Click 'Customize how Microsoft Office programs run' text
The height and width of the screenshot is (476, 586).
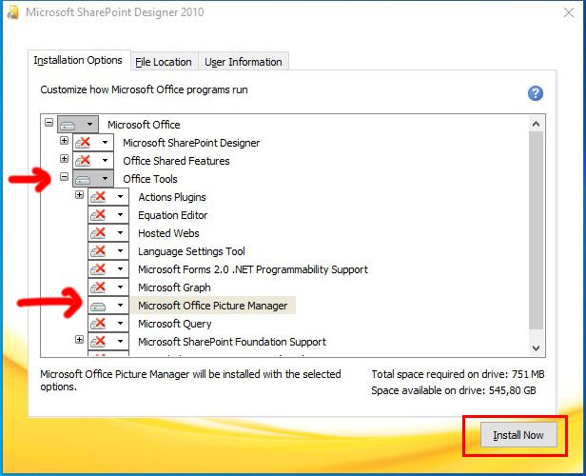(x=144, y=89)
